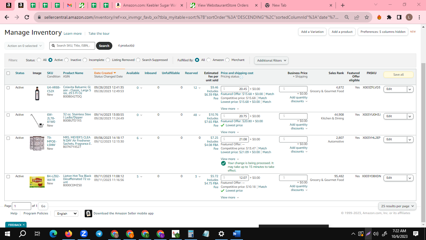
Task: Open Zalo from the taskbar
Action: click(84, 233)
